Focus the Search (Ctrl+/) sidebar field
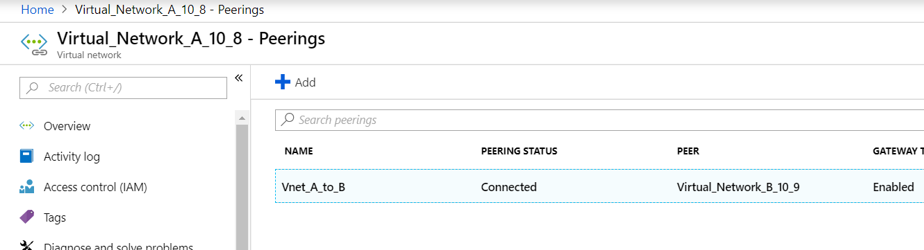 click(123, 88)
